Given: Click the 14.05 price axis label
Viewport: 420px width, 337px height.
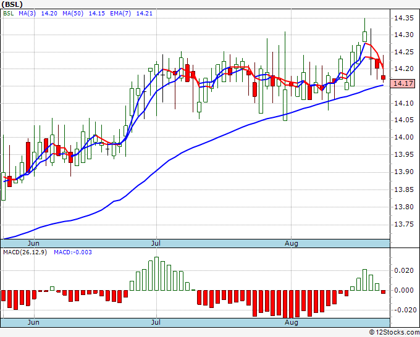Looking at the screenshot, I should (404, 120).
